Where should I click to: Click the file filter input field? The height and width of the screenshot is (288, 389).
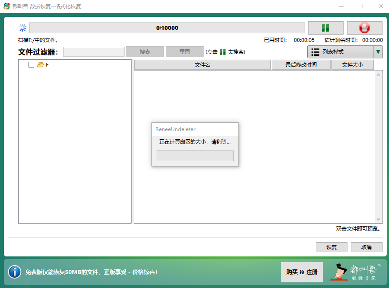pyautogui.click(x=94, y=52)
